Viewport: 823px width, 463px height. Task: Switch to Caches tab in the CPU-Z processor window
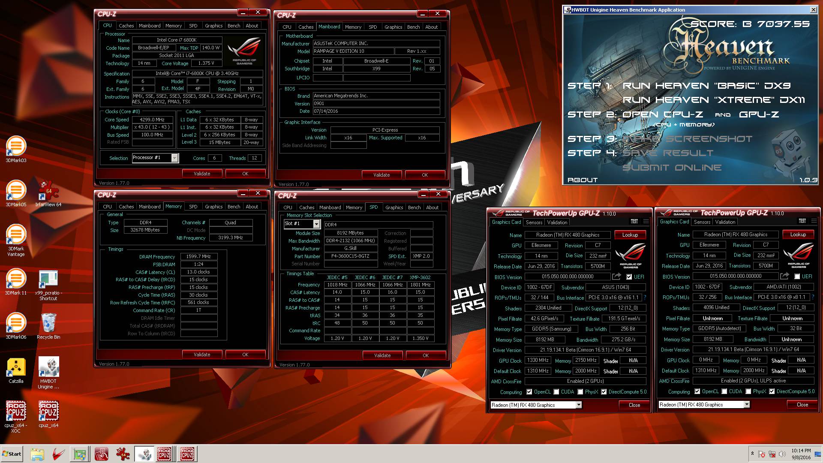[x=126, y=26]
